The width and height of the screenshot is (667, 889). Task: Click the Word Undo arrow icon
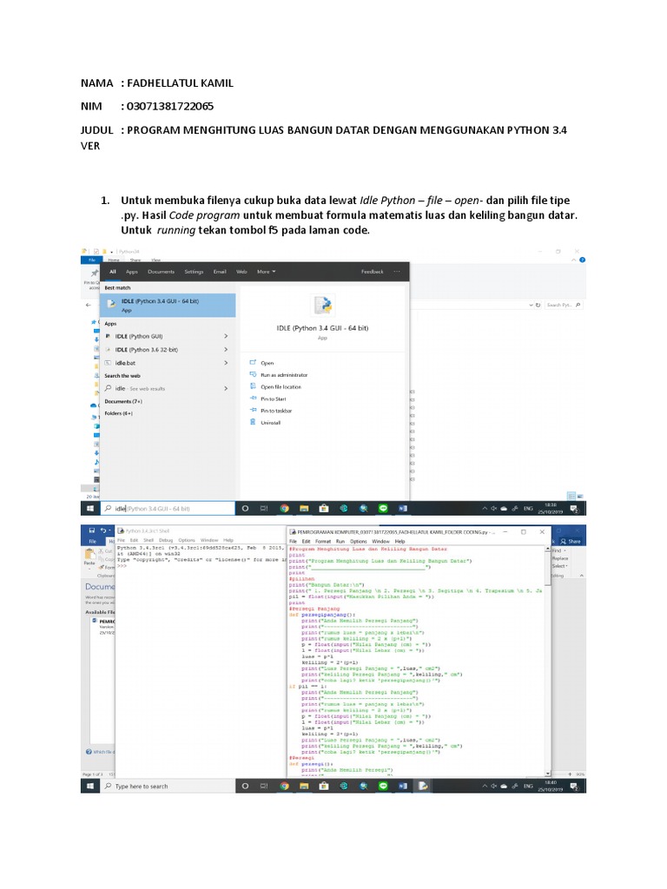tap(103, 530)
